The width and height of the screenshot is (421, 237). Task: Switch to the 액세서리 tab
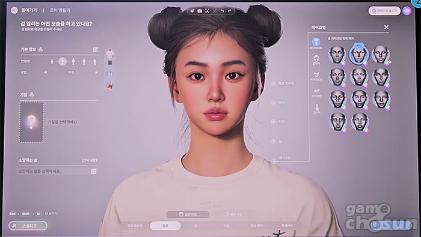tap(286, 226)
